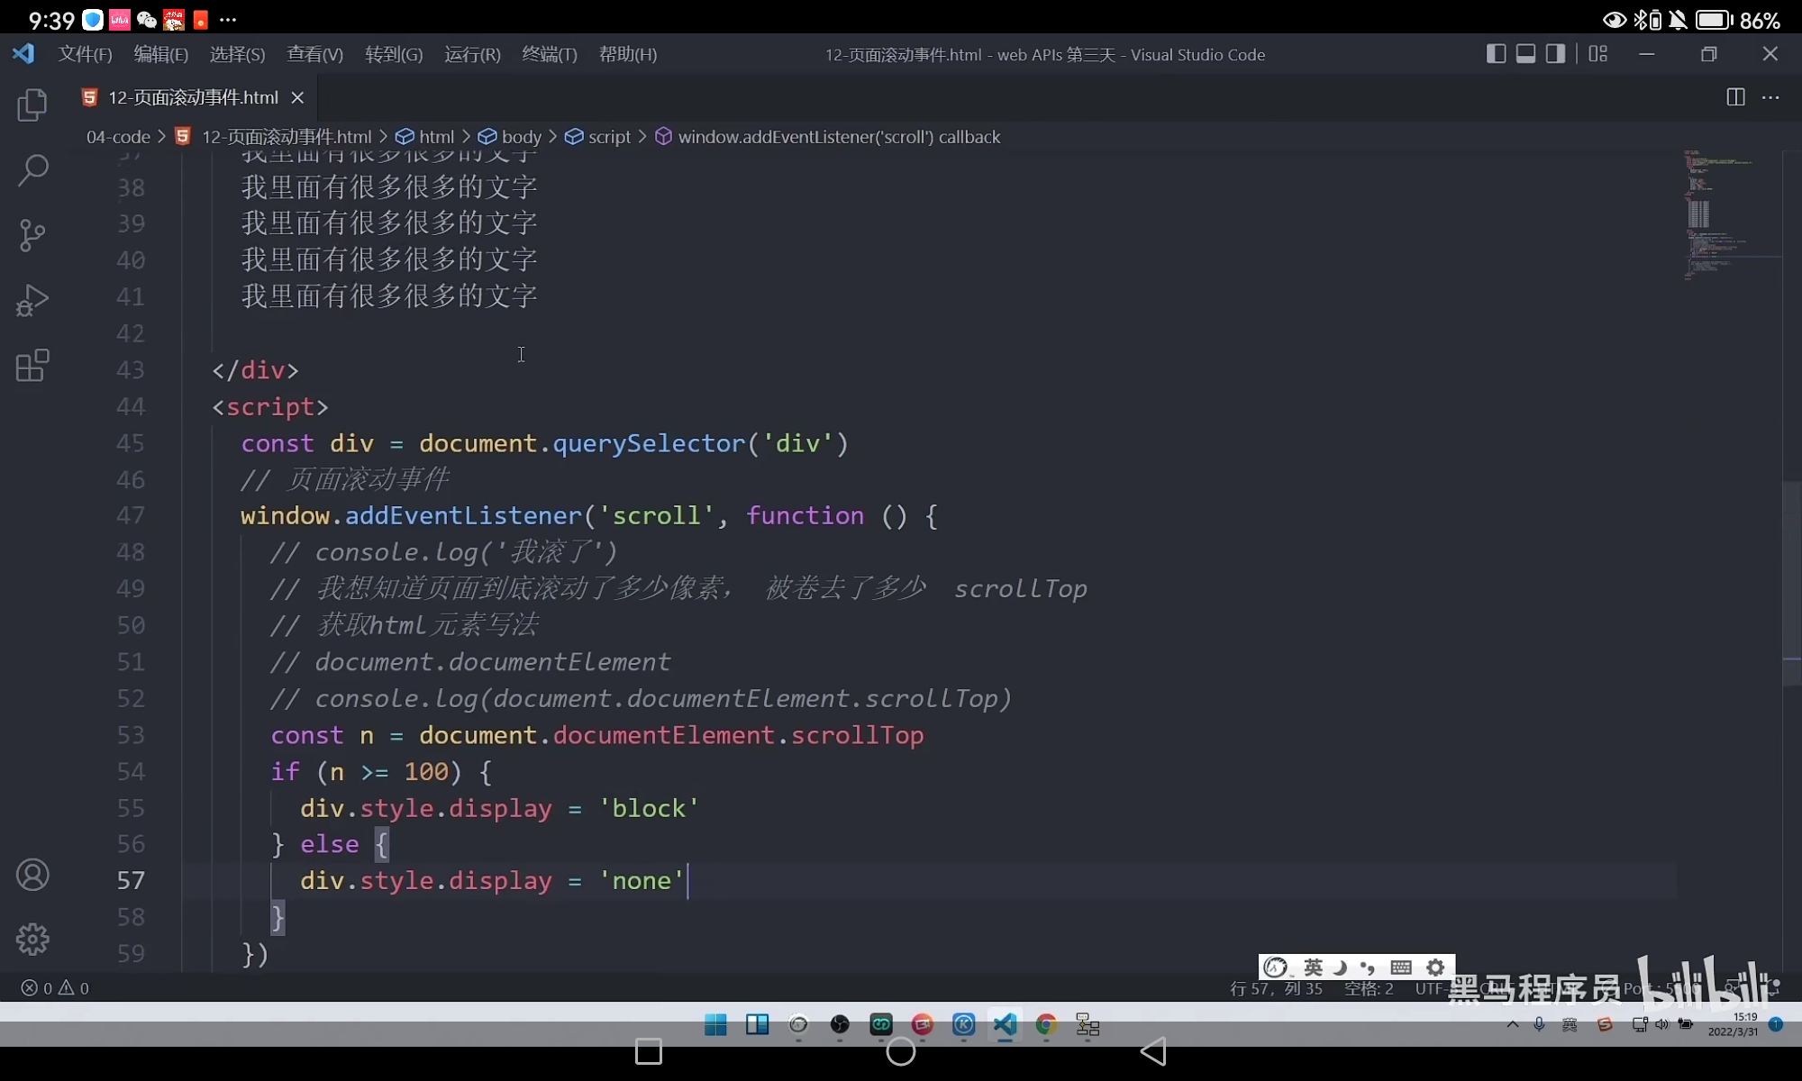This screenshot has width=1802, height=1081.
Task: Open the Manage gear settings icon
Action: coord(32,939)
